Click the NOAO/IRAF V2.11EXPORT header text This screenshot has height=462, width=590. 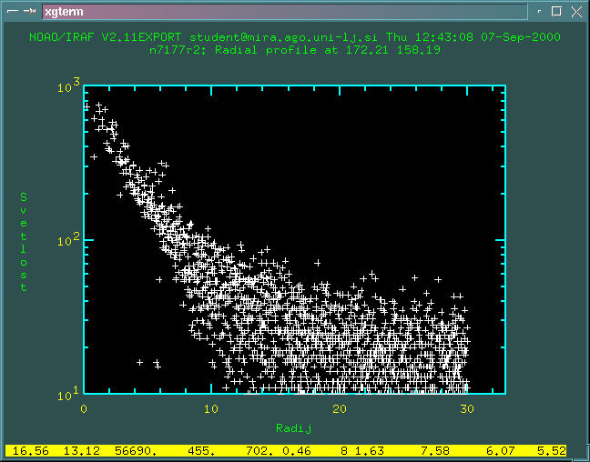coord(105,37)
